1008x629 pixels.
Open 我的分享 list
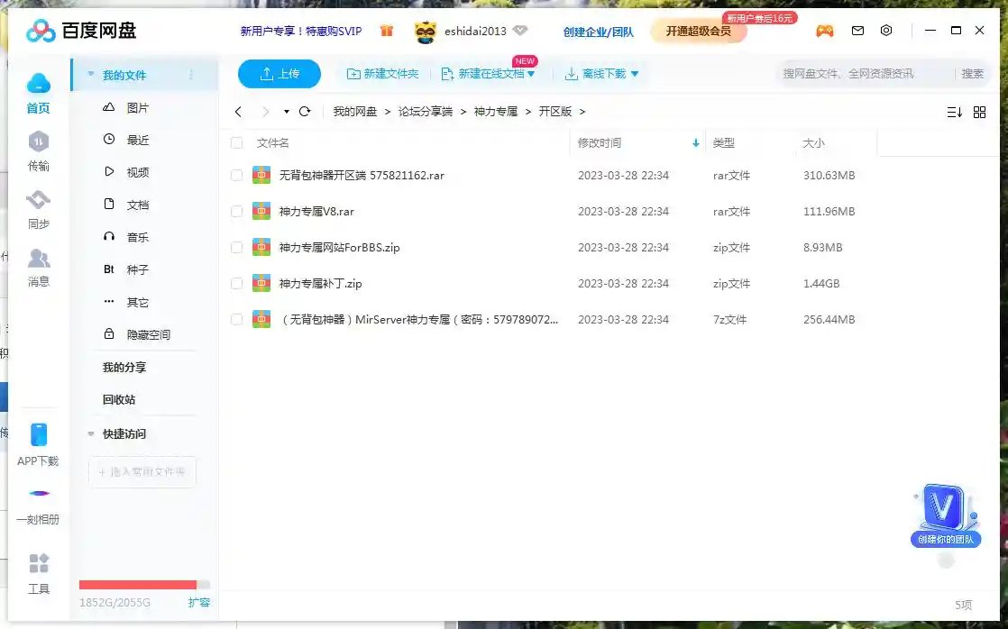point(124,368)
